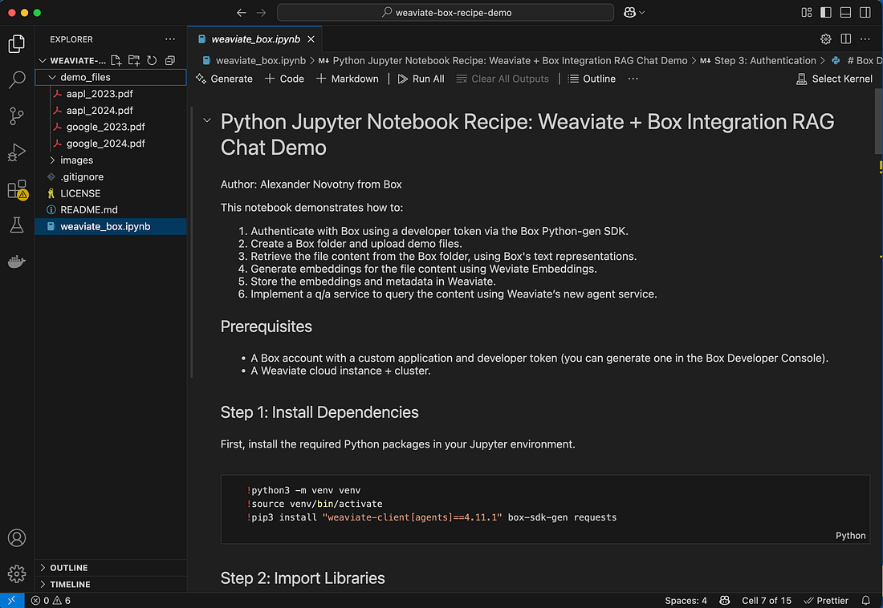Run All notebook cells
883x608 pixels.
(x=421, y=79)
